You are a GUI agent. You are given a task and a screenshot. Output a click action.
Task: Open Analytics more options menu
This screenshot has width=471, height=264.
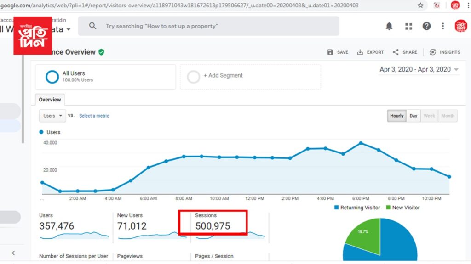443,27
